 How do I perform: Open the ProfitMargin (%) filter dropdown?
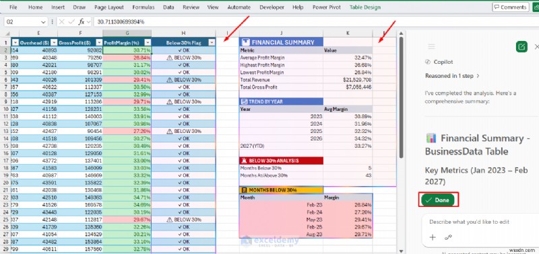[148, 43]
